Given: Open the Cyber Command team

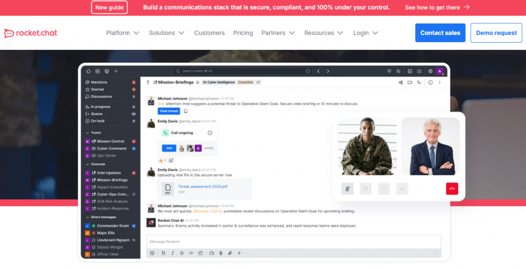Looking at the screenshot, I should coord(110,148).
